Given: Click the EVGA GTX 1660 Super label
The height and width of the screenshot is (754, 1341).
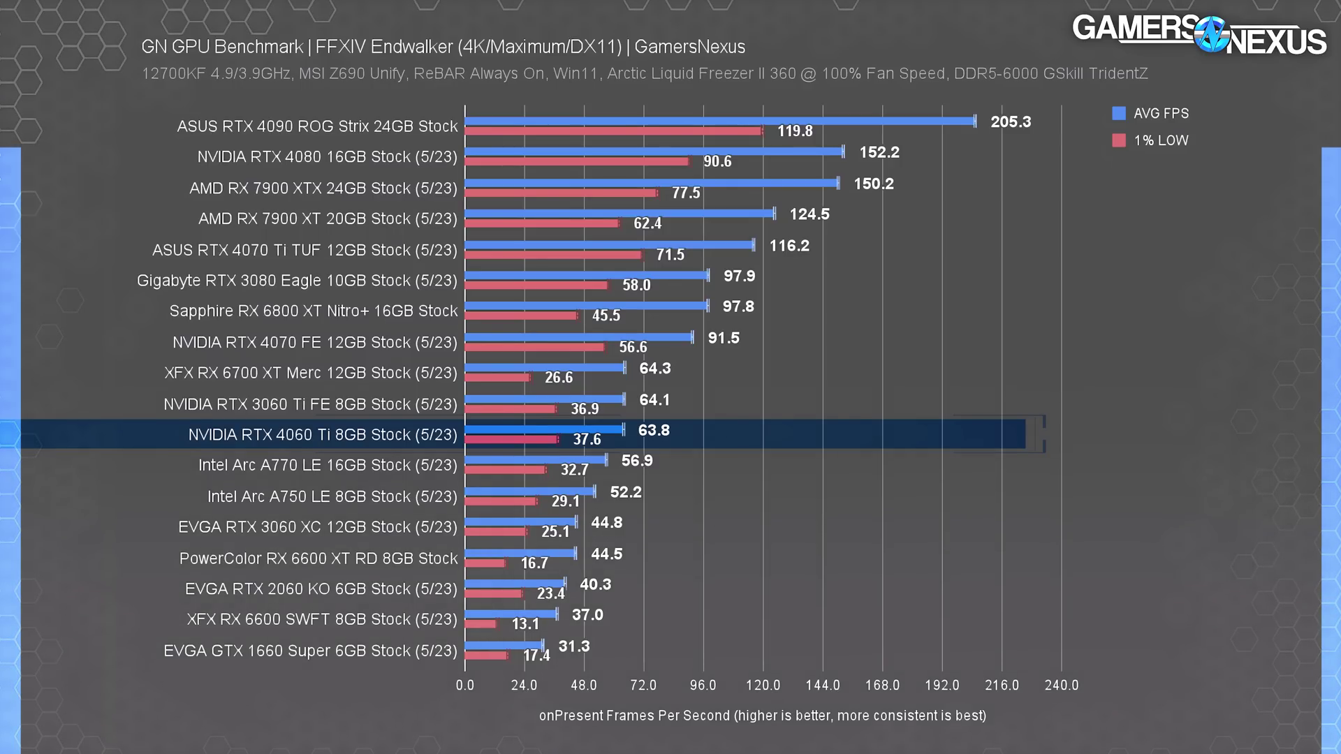Looking at the screenshot, I should 310,651.
